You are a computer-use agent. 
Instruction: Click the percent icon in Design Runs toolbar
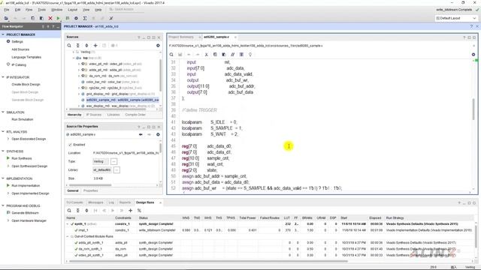[x=139, y=211]
